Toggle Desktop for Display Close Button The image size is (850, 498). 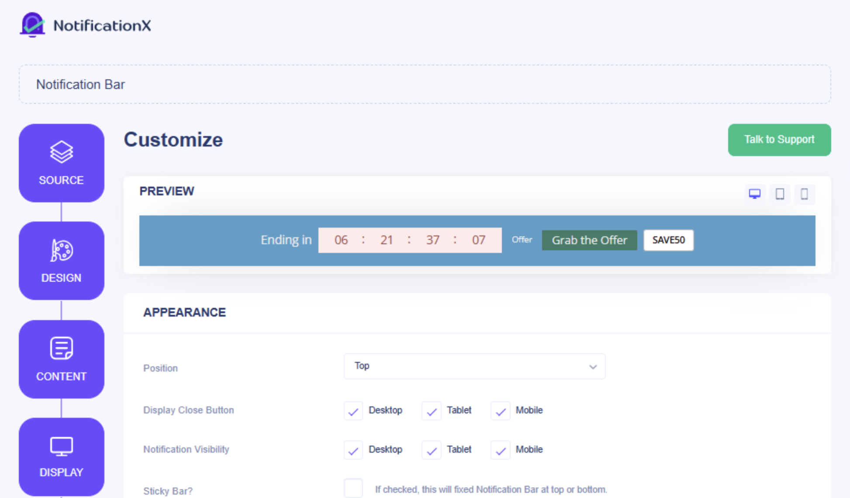[353, 411]
